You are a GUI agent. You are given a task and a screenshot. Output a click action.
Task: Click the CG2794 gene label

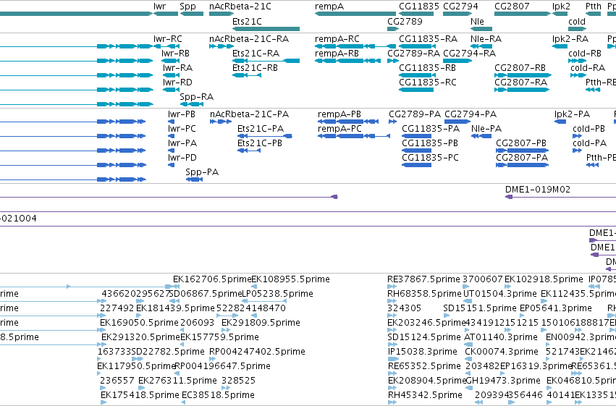point(460,7)
